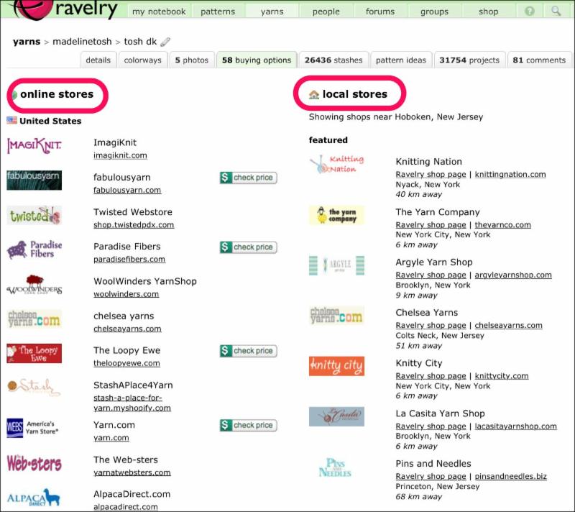Switch to the colorways tab
Image resolution: width=575 pixels, height=512 pixels.
point(142,60)
